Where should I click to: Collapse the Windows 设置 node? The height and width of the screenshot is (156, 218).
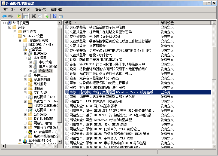(x=15, y=36)
